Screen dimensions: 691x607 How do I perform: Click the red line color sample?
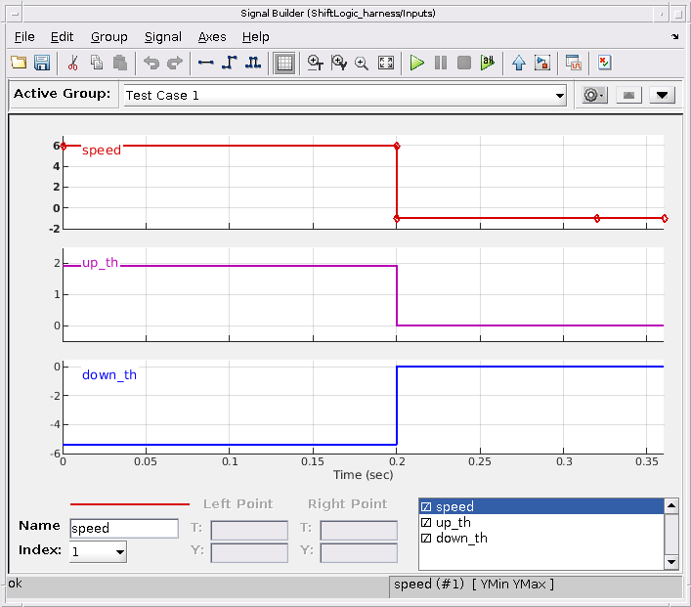130,503
